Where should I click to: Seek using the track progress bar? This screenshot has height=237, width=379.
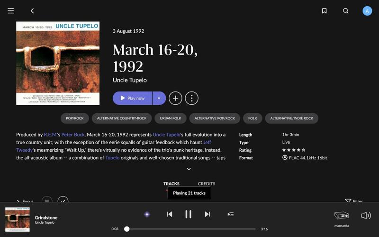pos(190,229)
